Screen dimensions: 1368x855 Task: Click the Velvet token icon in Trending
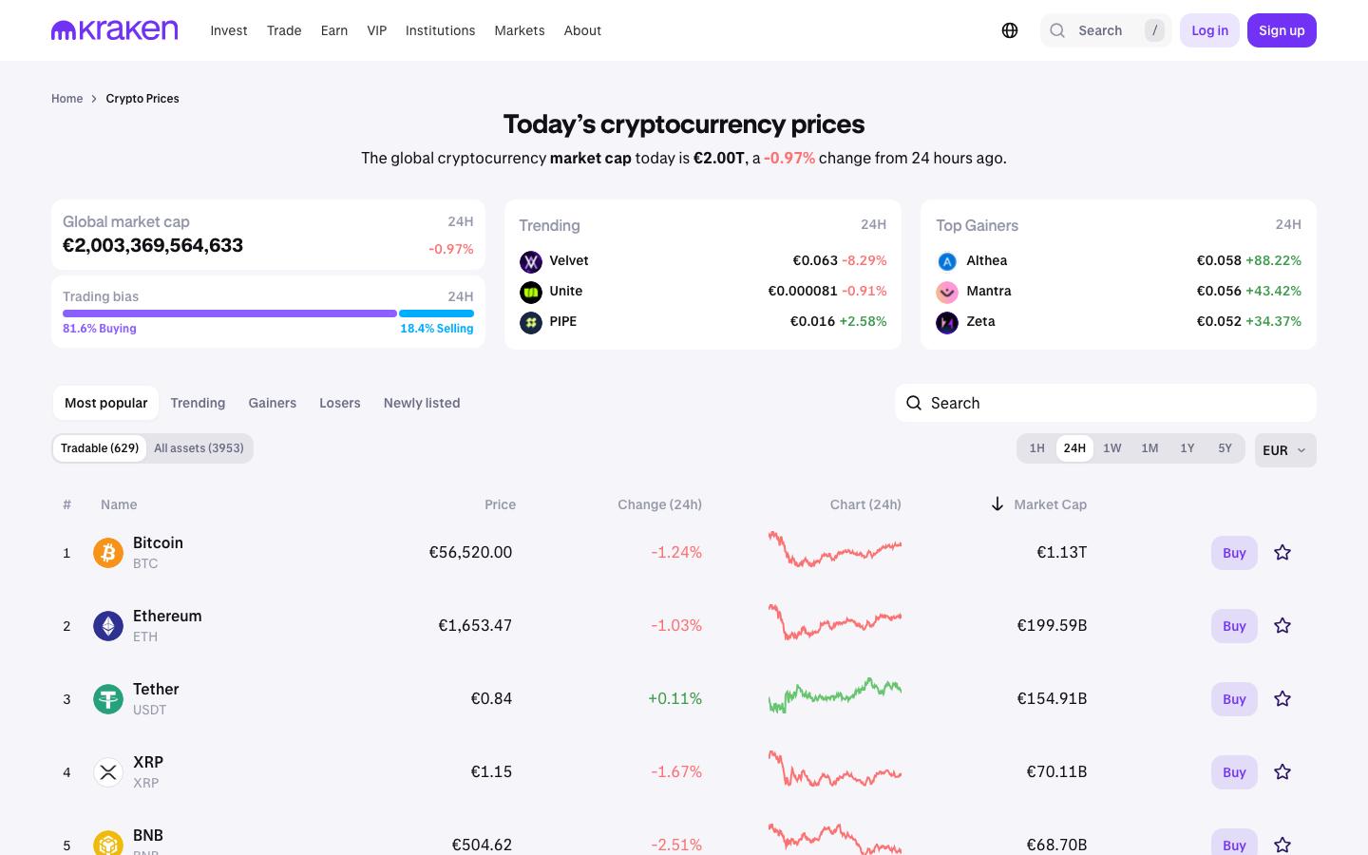click(530, 261)
